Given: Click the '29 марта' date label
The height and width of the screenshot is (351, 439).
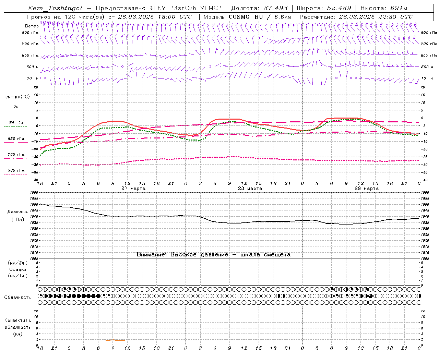Looking at the screenshot, I should [x=367, y=189].
